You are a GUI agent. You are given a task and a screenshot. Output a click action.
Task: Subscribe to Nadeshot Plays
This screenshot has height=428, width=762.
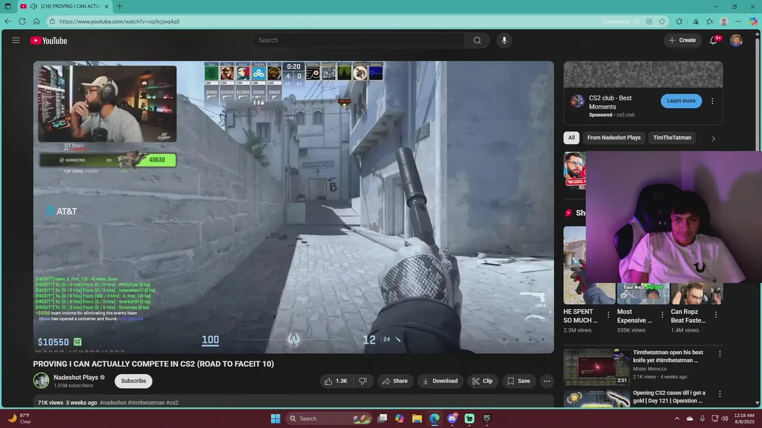(133, 381)
